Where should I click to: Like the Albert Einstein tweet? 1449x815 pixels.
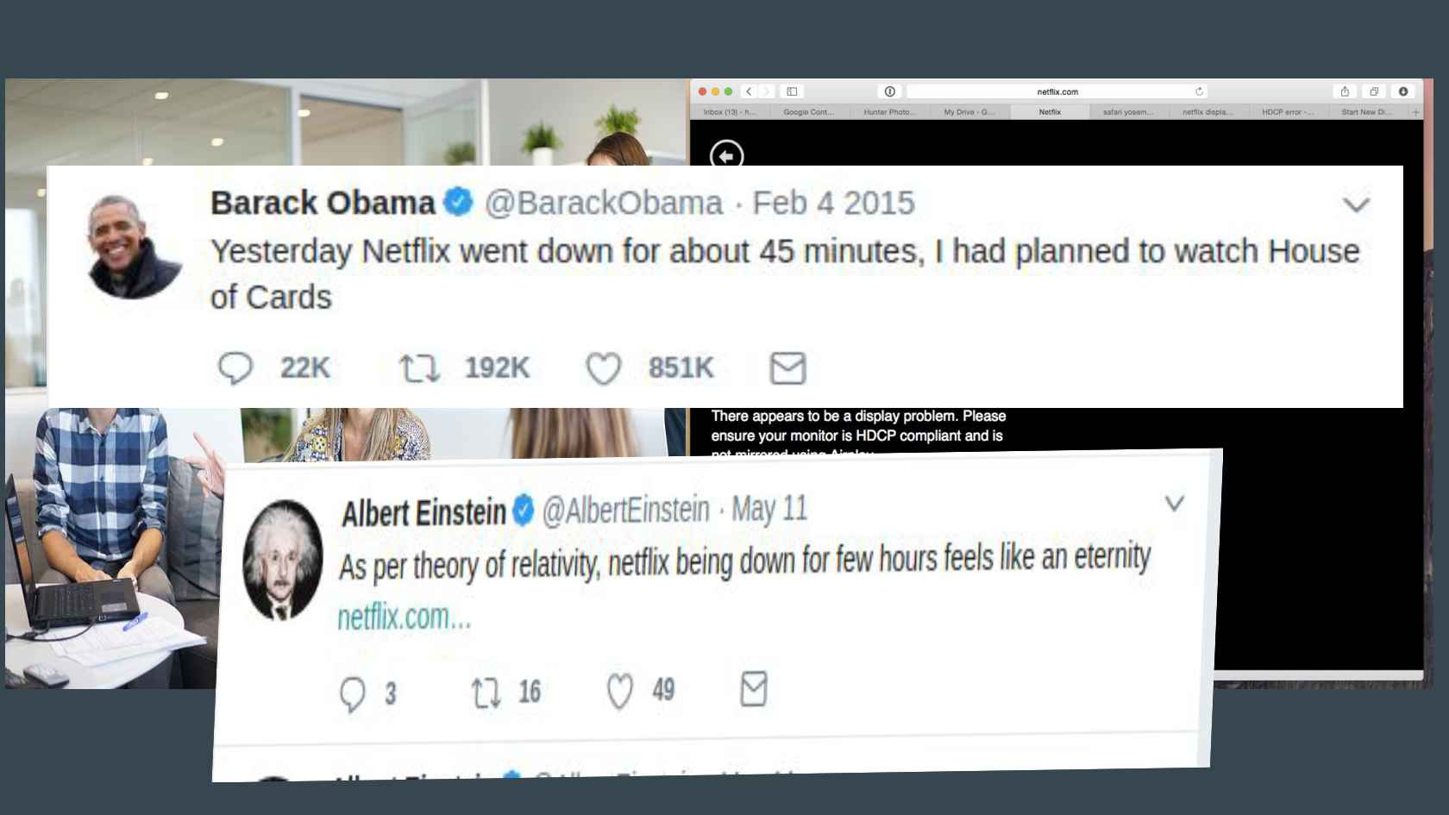[620, 691]
